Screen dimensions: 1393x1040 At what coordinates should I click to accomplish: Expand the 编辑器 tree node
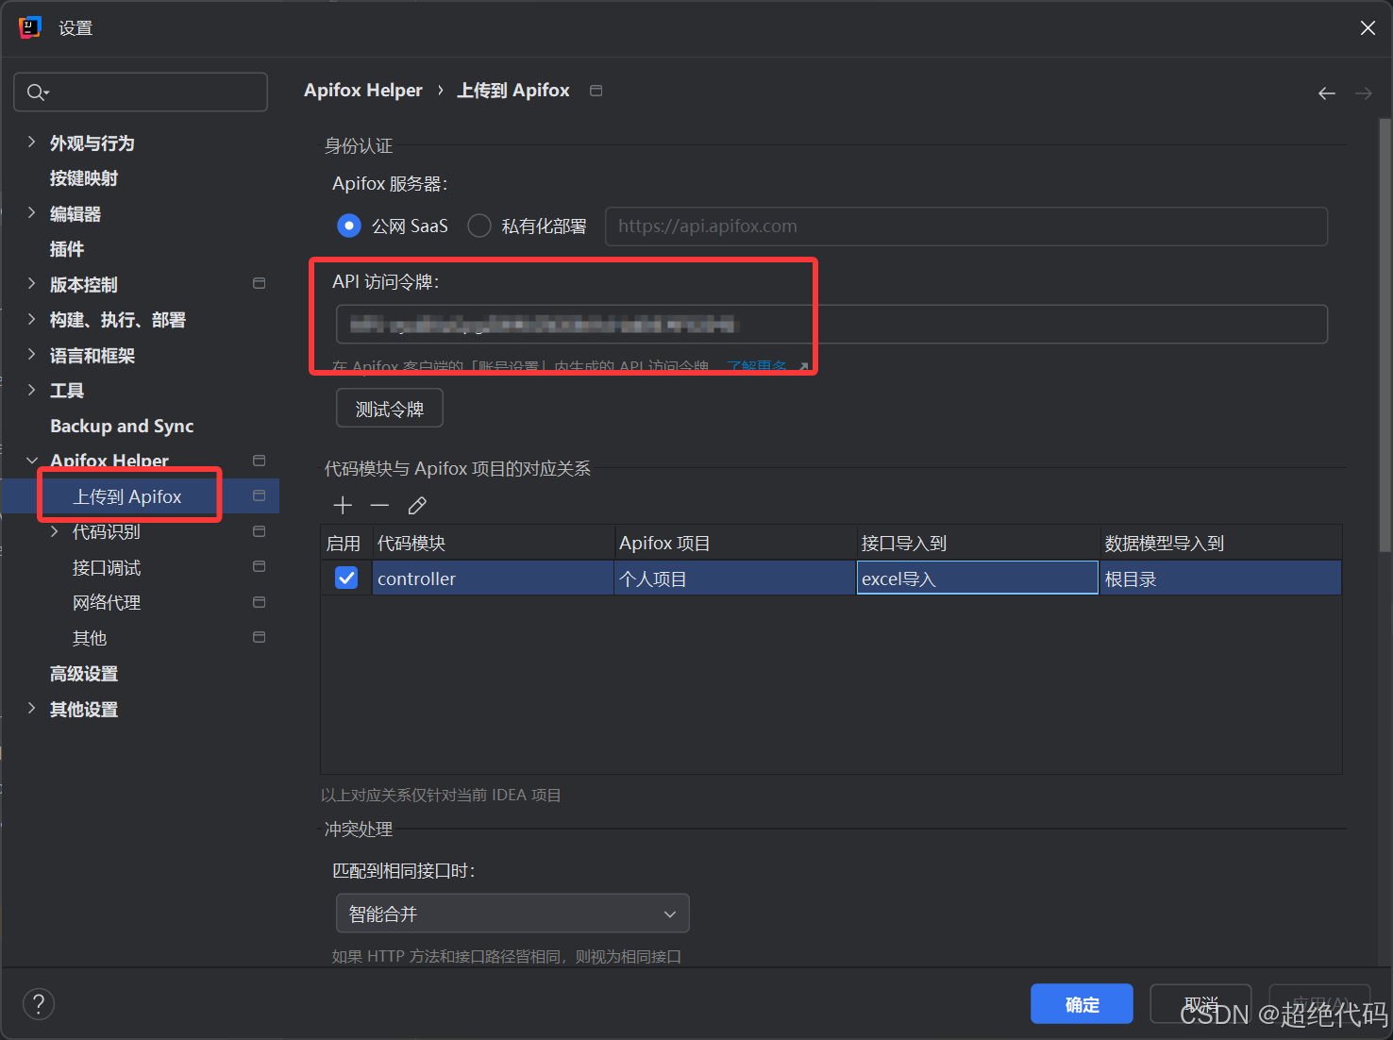click(x=31, y=213)
